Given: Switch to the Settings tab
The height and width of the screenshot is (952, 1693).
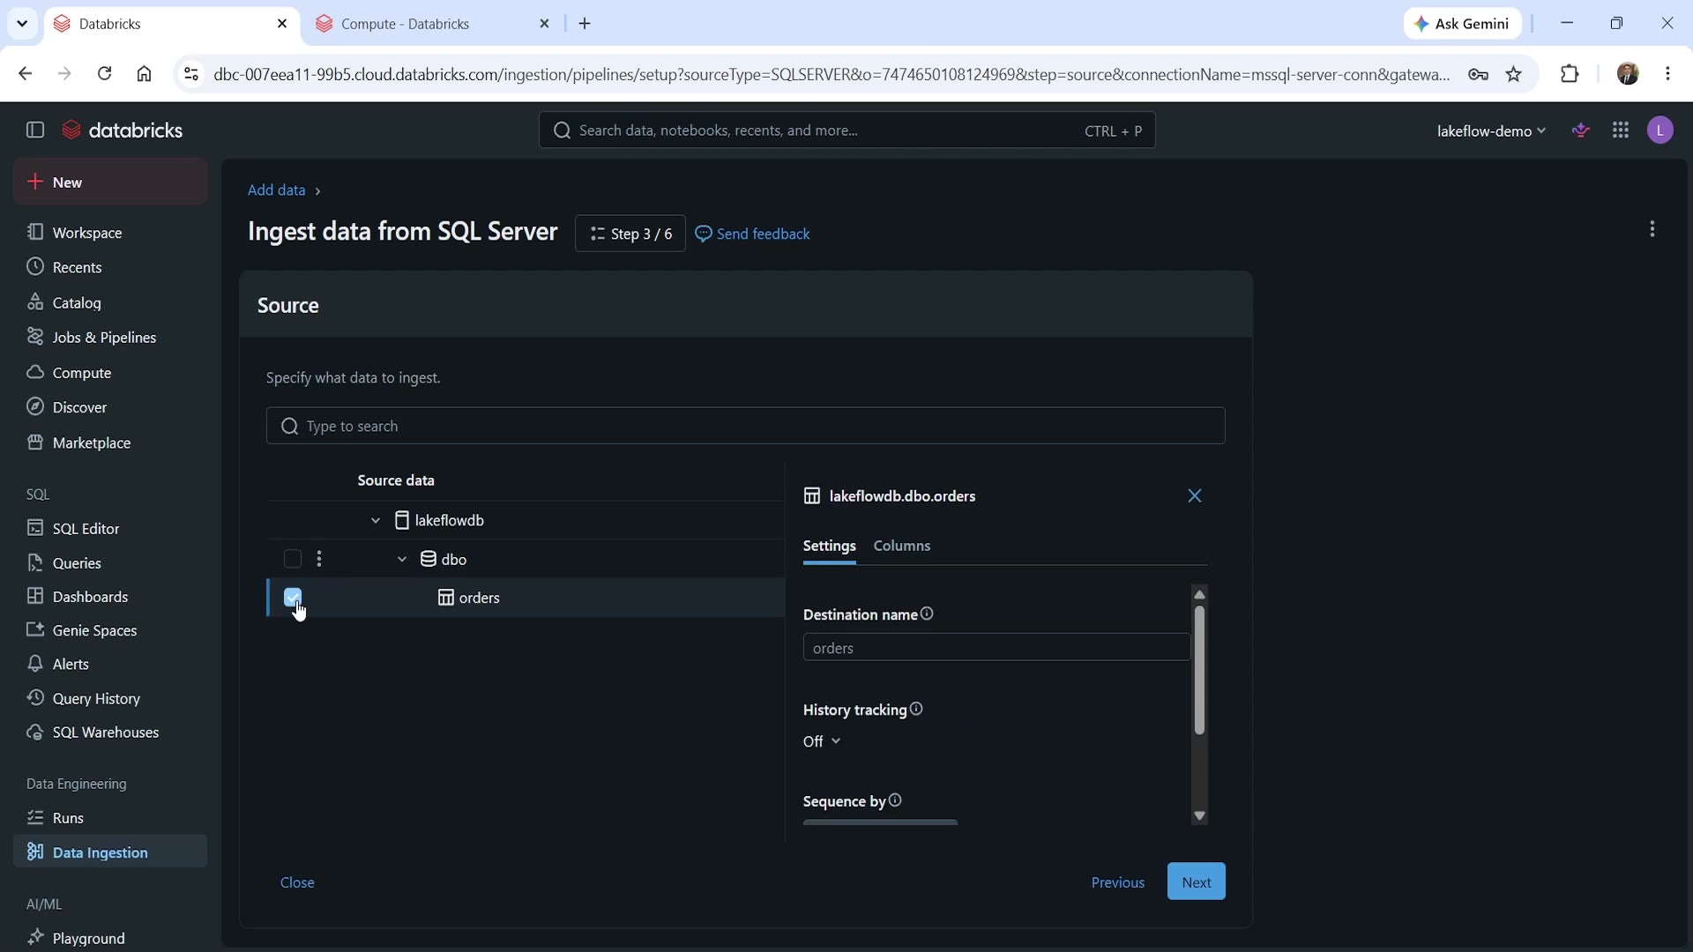Looking at the screenshot, I should tap(830, 547).
